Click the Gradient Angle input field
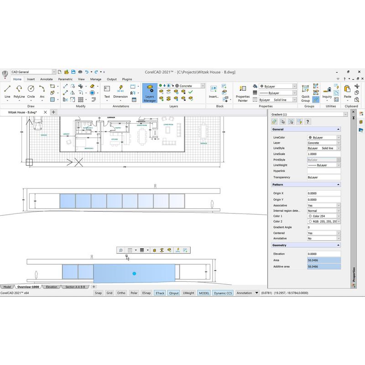 click(x=324, y=227)
